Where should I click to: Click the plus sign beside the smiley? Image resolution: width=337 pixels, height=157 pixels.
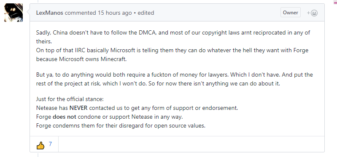coord(308,13)
